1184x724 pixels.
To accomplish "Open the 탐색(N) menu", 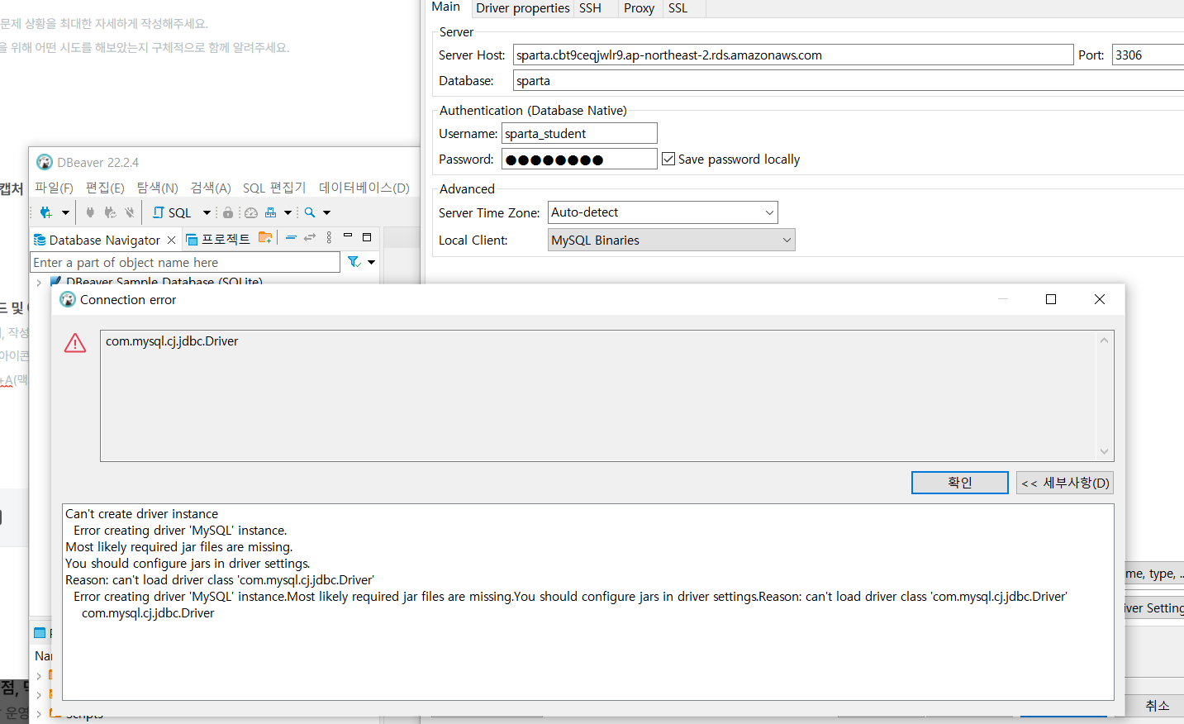I will [157, 188].
